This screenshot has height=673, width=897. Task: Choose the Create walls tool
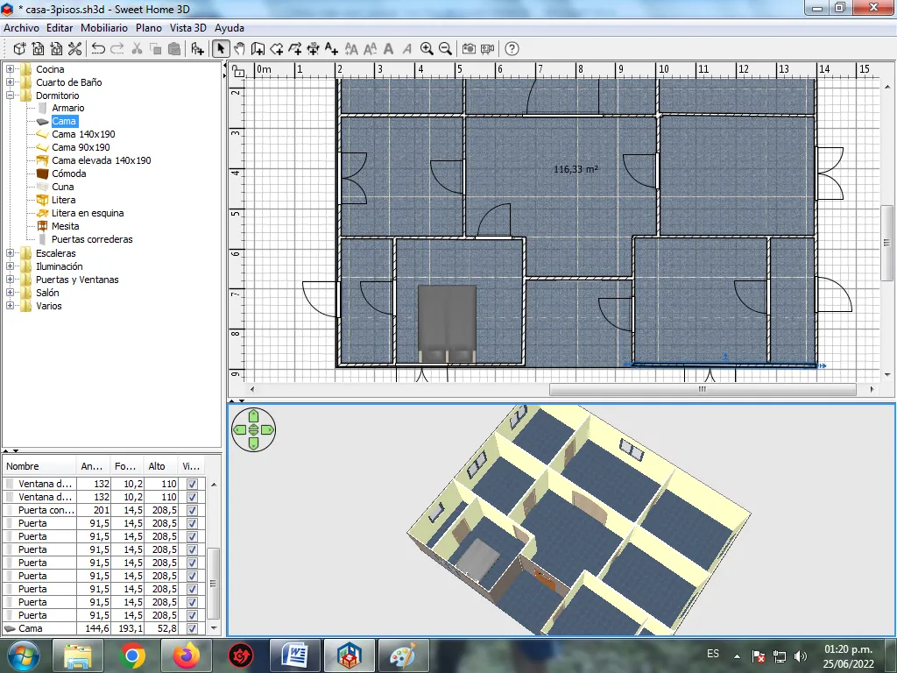point(258,49)
